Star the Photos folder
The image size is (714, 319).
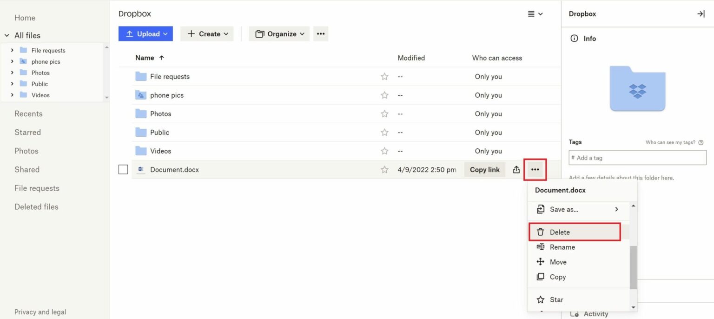pyautogui.click(x=384, y=113)
